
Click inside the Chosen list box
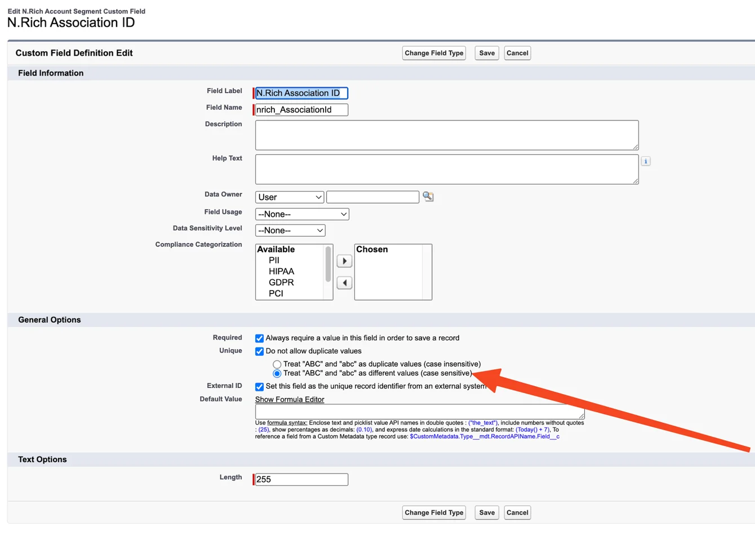pos(393,272)
